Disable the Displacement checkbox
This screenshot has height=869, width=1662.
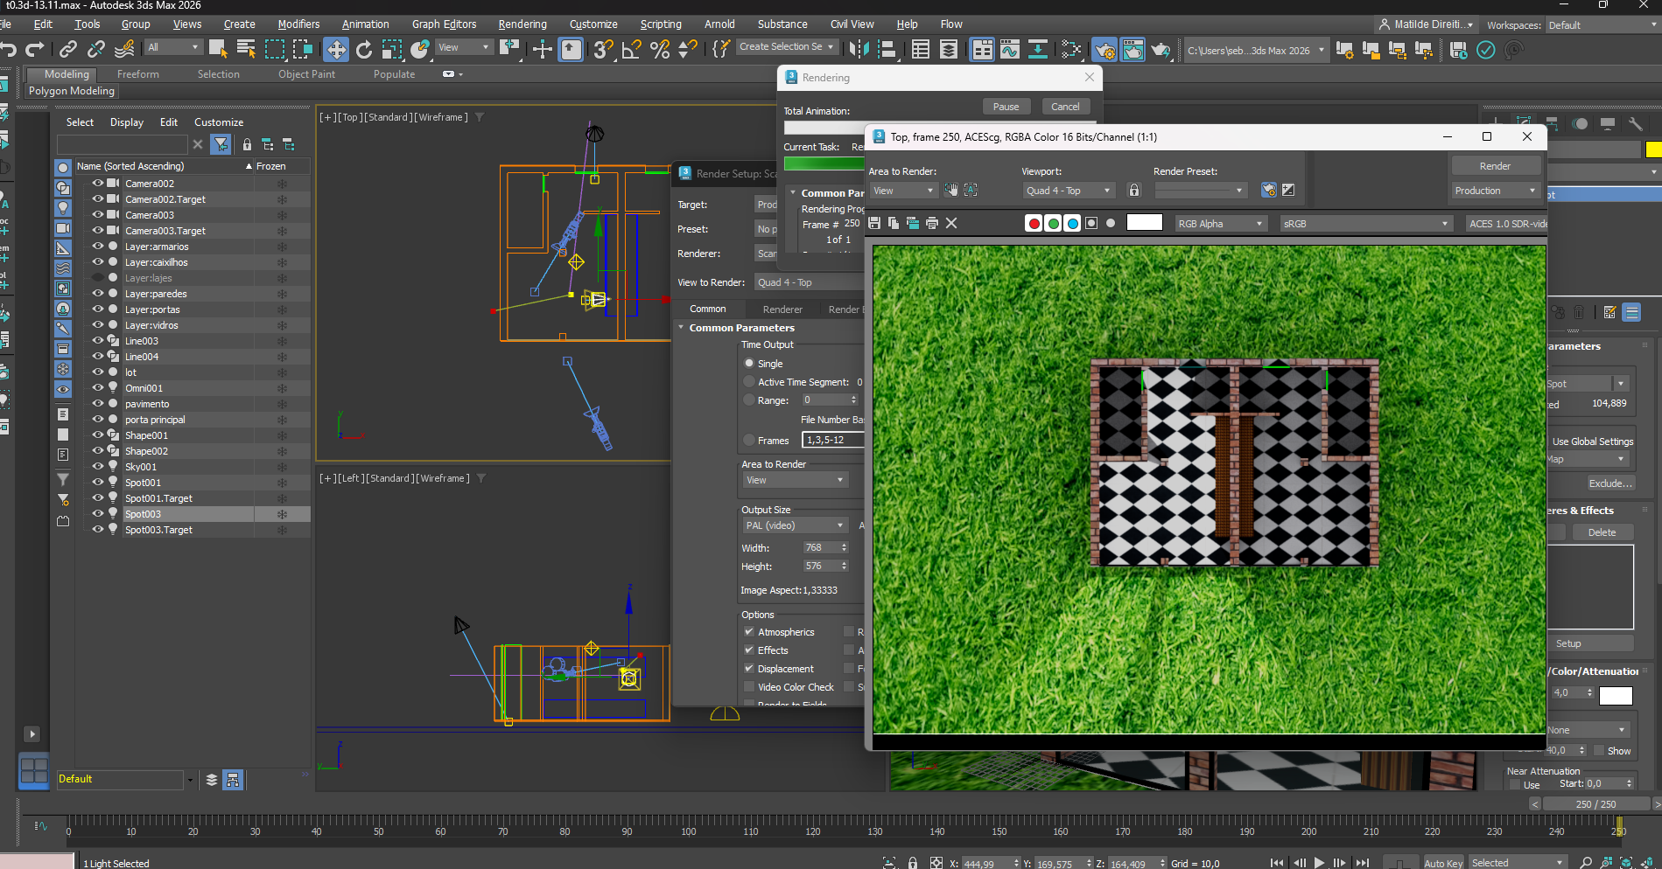(x=749, y=669)
